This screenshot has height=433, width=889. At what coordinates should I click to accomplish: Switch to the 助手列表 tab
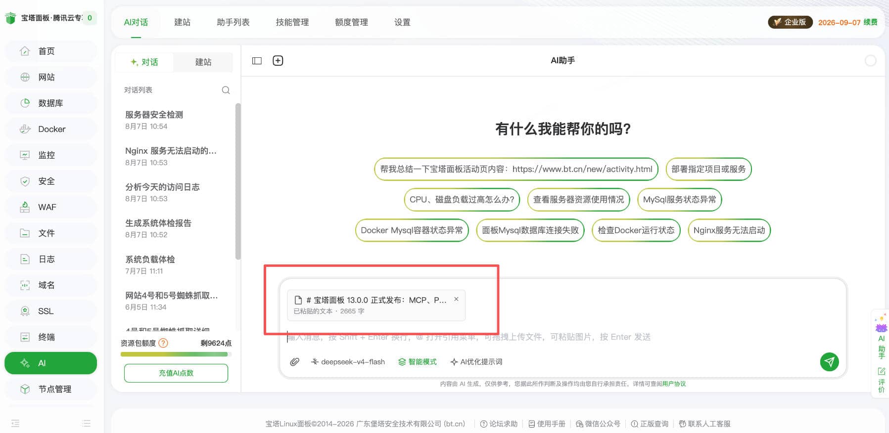point(233,22)
